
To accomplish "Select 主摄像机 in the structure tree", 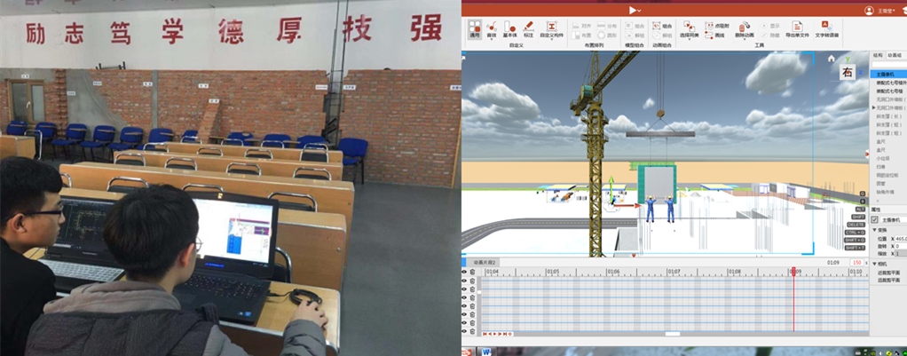I will (887, 74).
